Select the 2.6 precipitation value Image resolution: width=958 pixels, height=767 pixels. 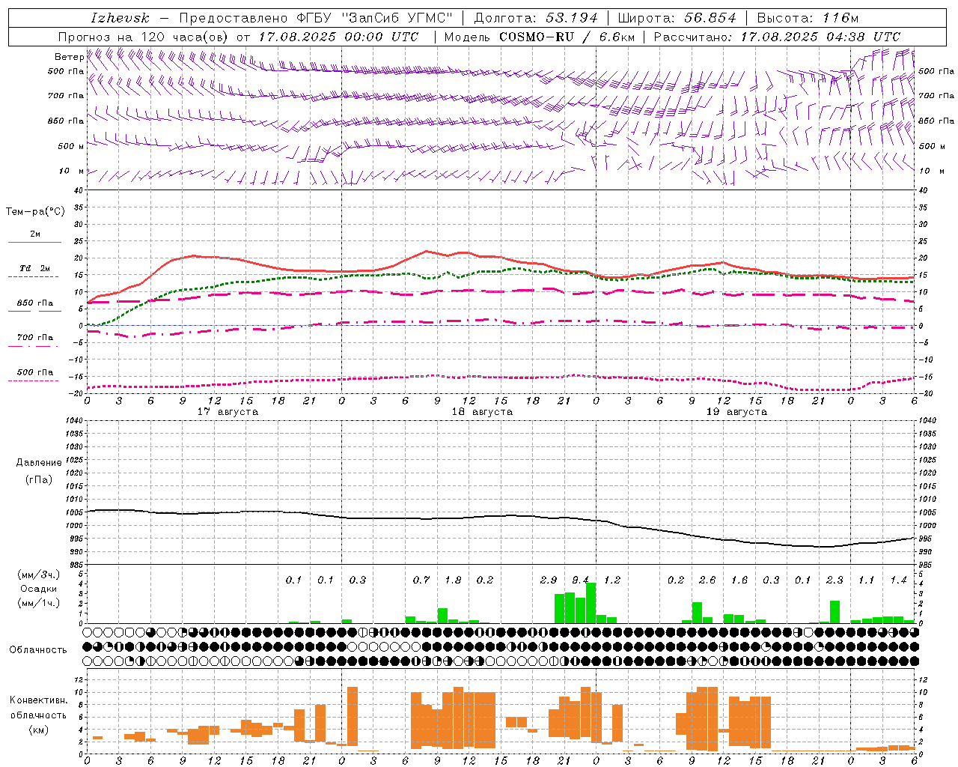point(707,580)
